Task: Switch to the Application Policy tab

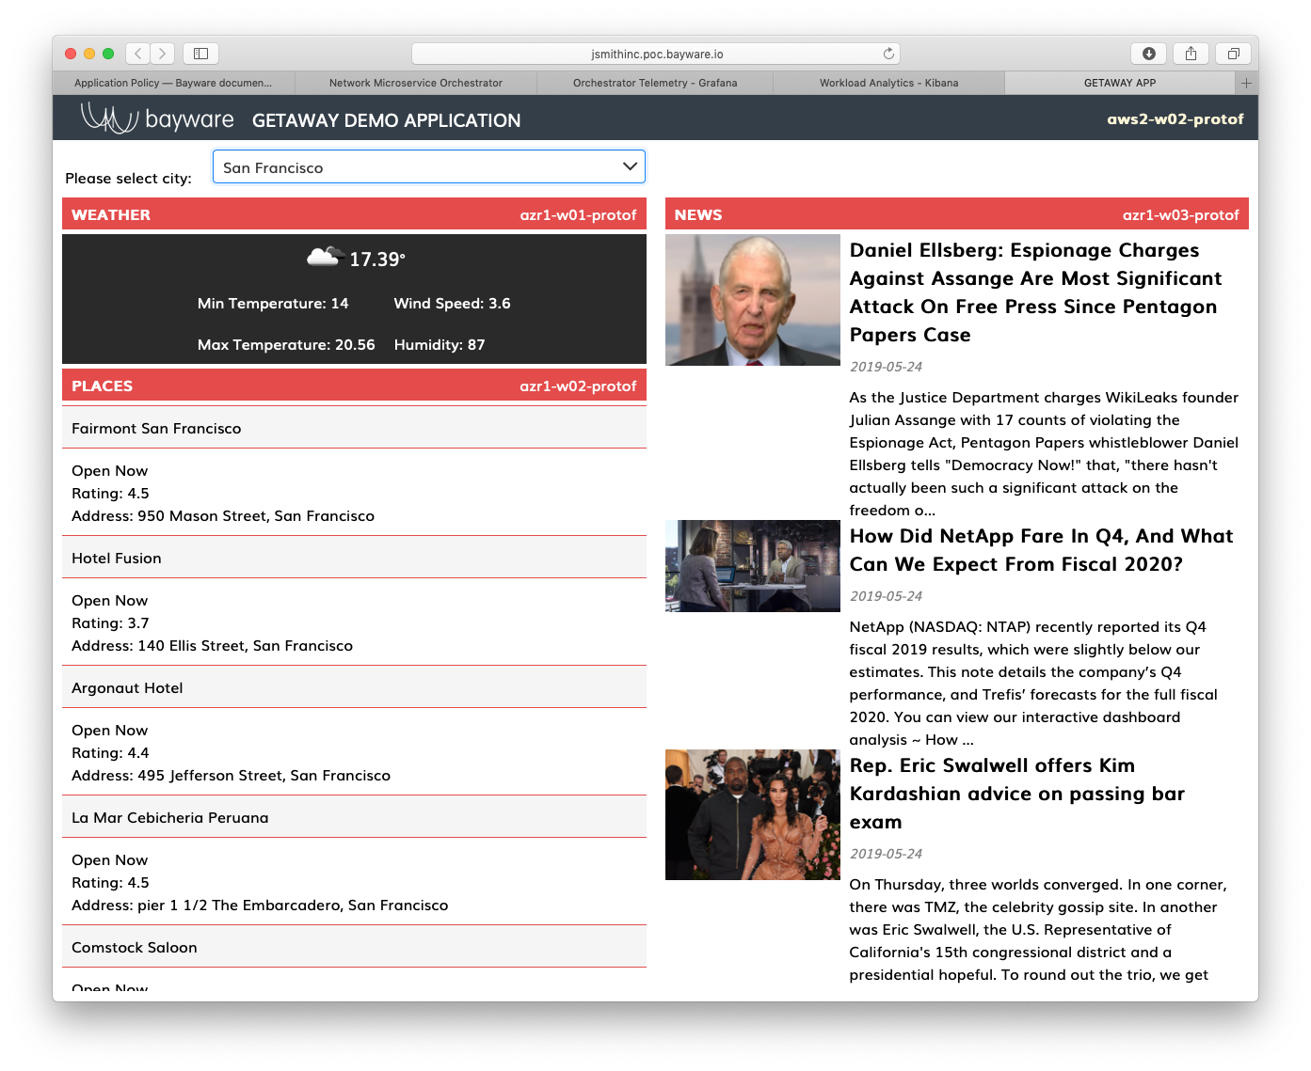Action: 173,83
